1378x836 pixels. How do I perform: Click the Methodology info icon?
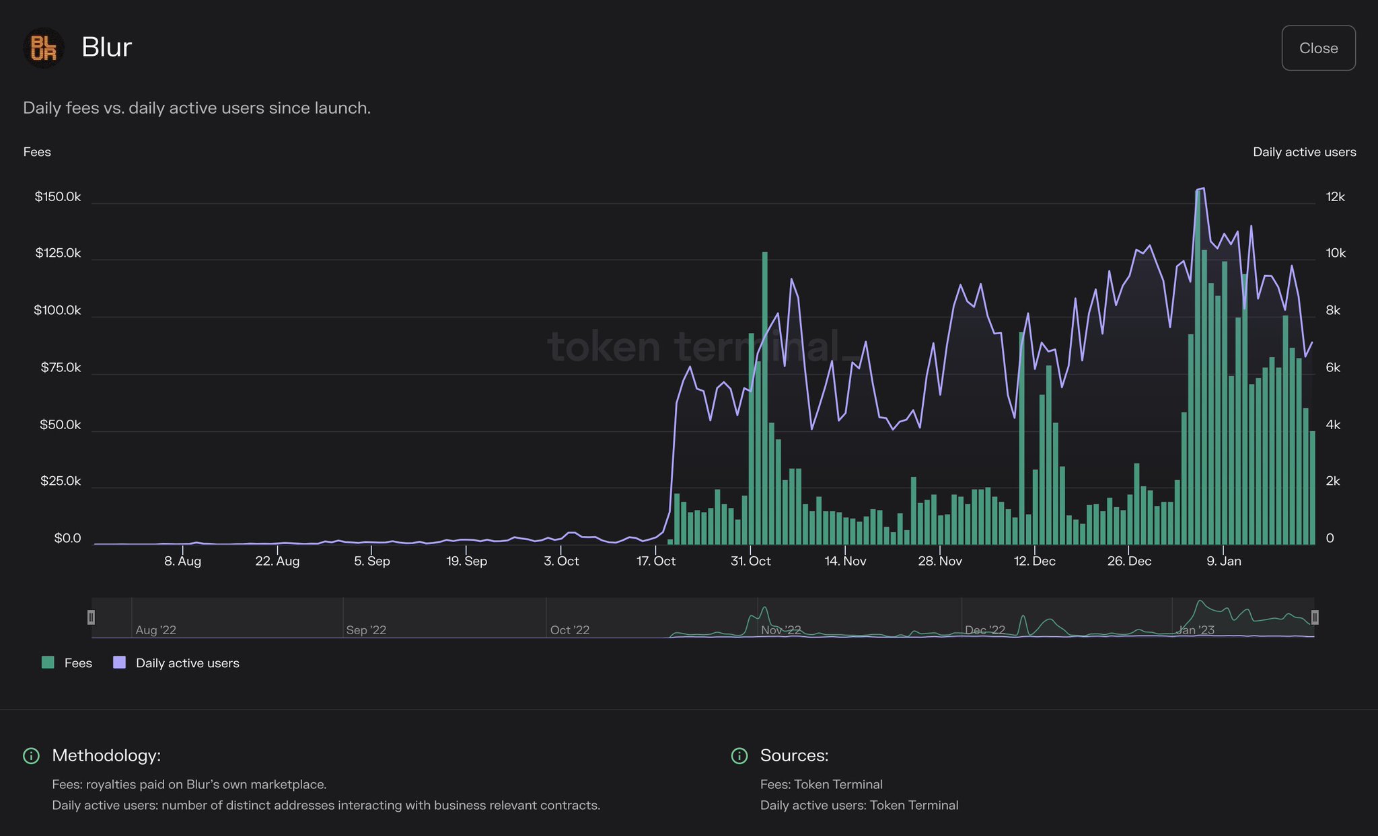(31, 756)
